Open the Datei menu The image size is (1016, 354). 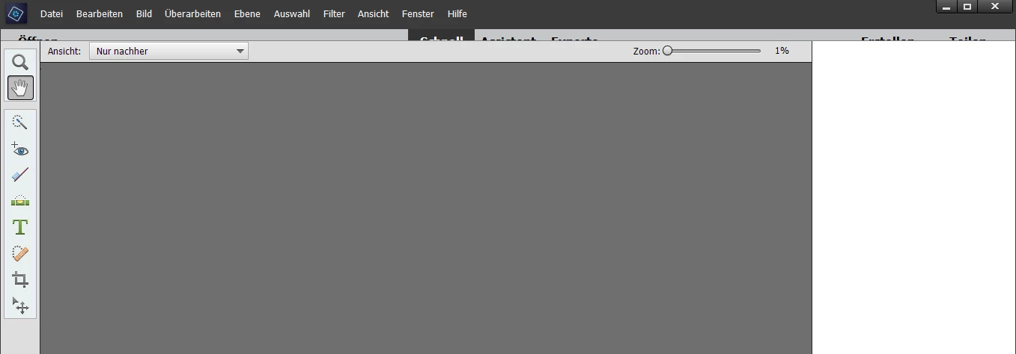click(52, 14)
